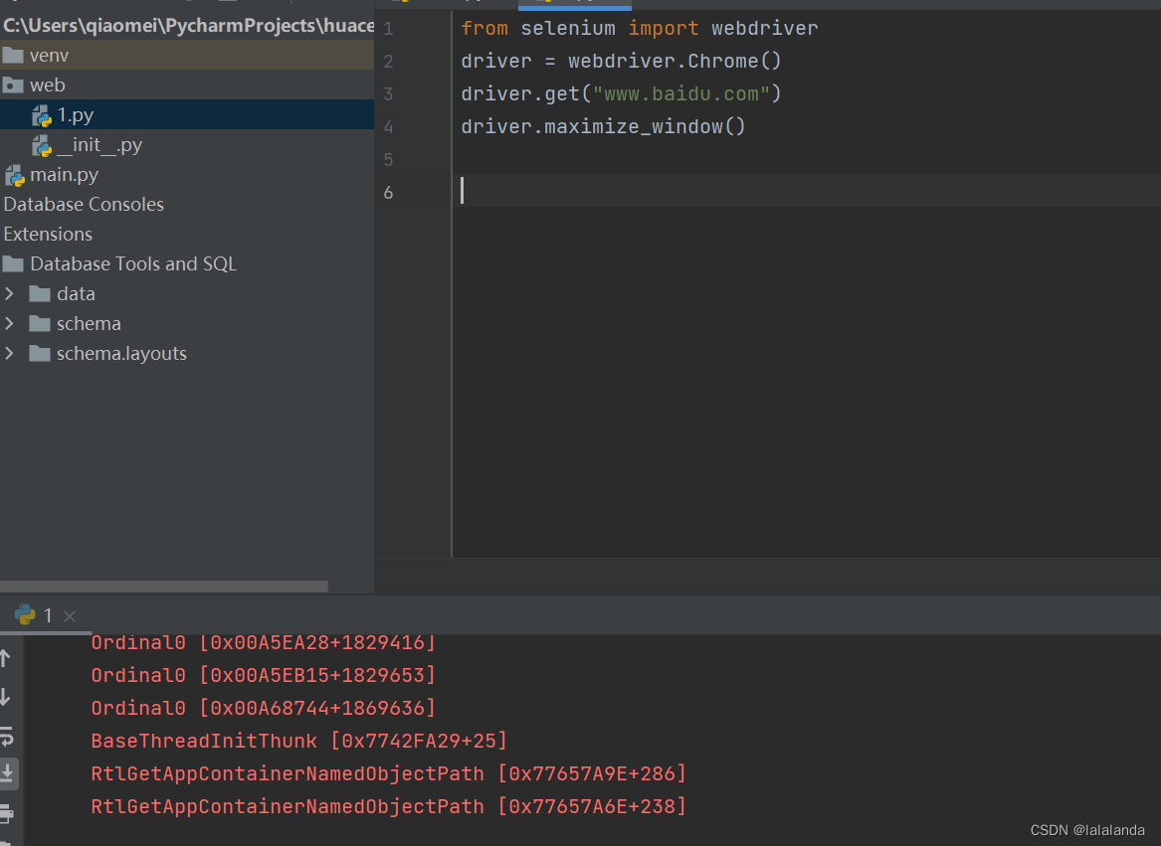Click the down stack trace arrow

(5, 697)
